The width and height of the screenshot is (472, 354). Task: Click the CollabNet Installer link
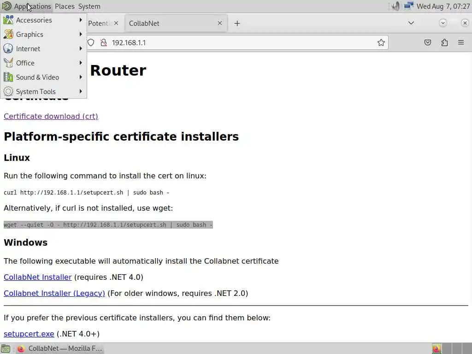pos(38,277)
